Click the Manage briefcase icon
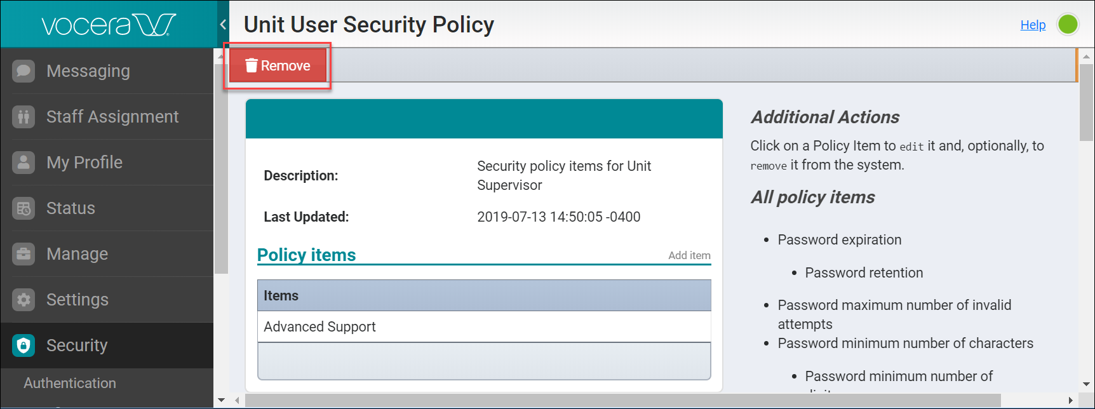 click(x=24, y=254)
